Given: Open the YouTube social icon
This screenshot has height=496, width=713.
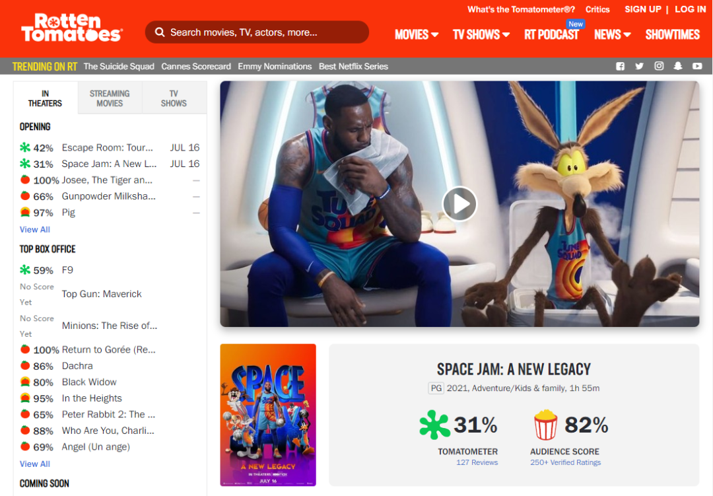Looking at the screenshot, I should tap(697, 67).
